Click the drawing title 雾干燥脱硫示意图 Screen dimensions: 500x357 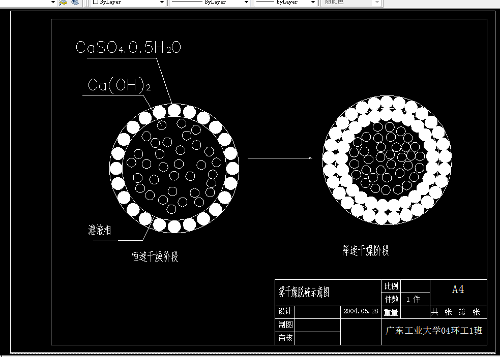304,292
